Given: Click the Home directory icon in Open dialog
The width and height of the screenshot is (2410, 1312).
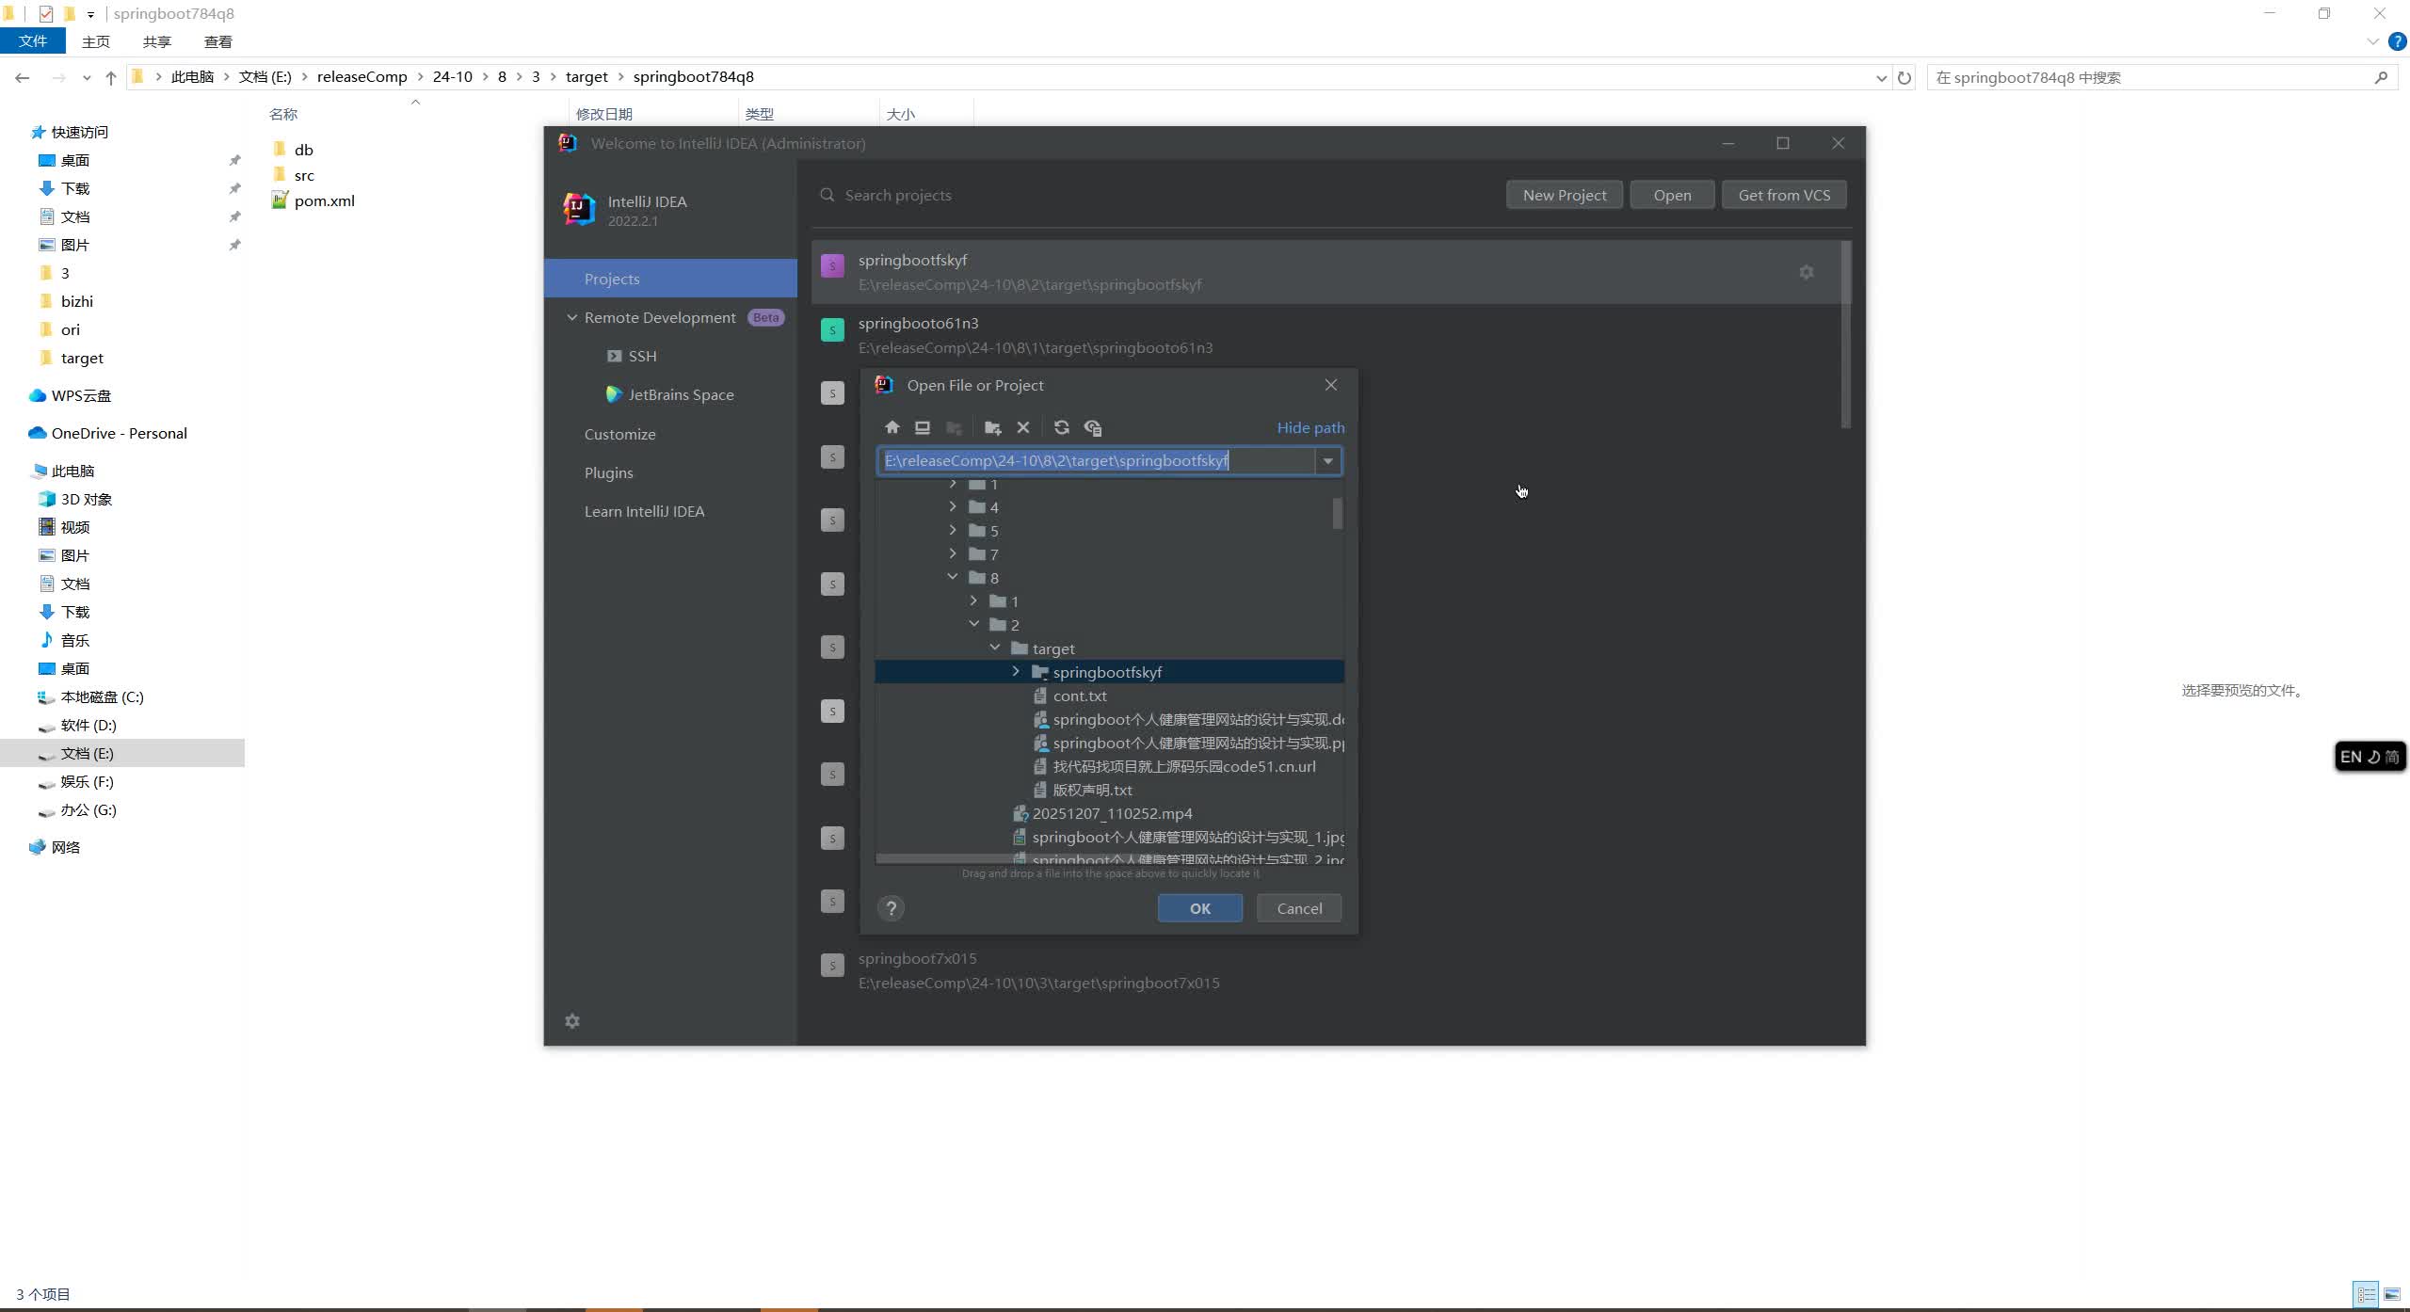Looking at the screenshot, I should [x=892, y=427].
